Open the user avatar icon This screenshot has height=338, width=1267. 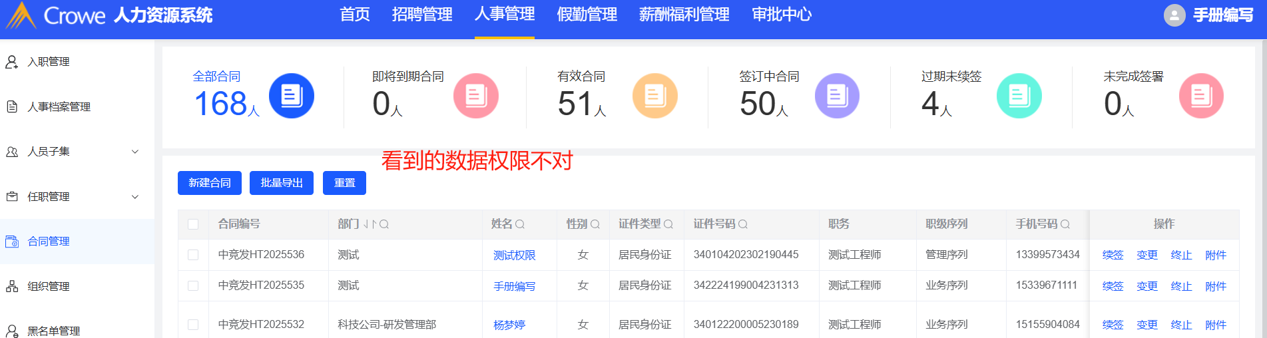[x=1174, y=15]
